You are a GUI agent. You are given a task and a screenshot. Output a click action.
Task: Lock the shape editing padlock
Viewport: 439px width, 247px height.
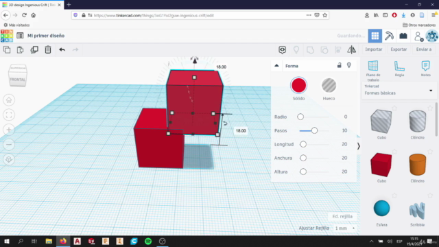pos(339,66)
